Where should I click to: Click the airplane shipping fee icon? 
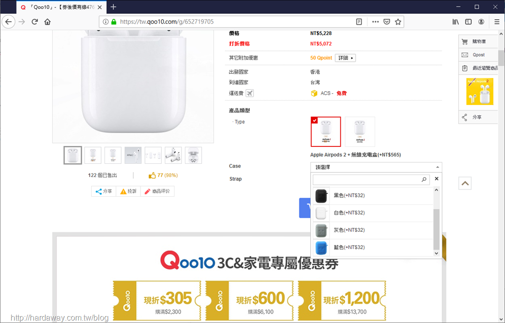tap(250, 93)
